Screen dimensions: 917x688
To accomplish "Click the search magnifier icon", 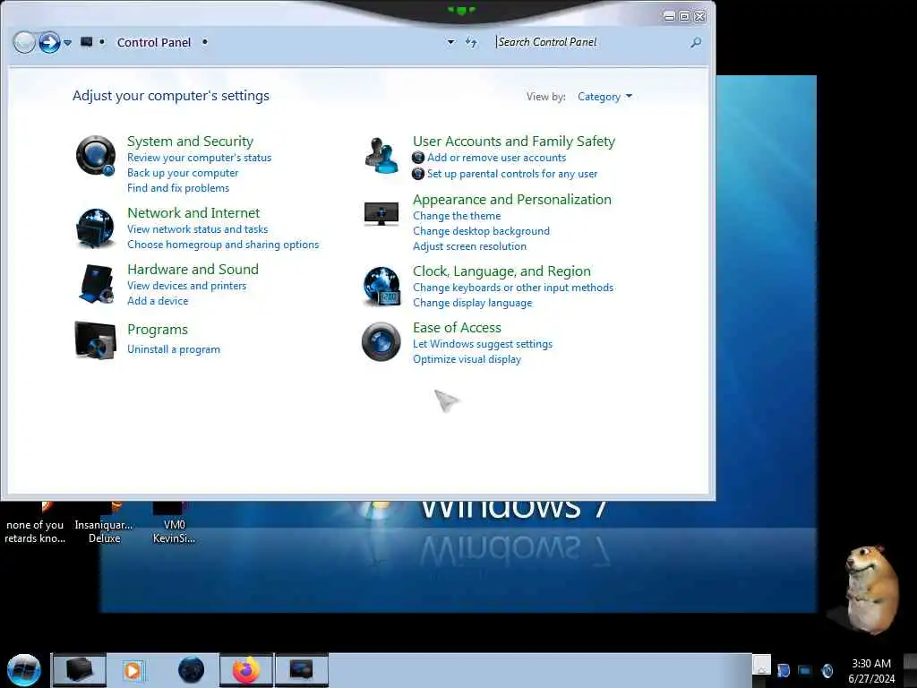I will tap(696, 42).
